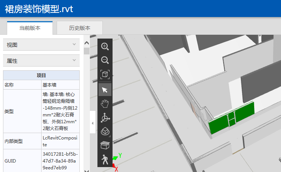
Task: Click the GUID value in properties table
Action: [x=60, y=161]
